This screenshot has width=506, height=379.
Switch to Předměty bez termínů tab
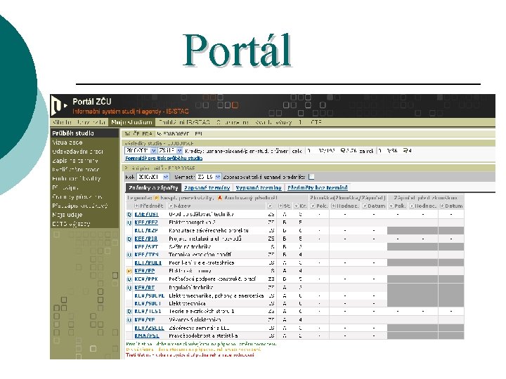click(318, 188)
